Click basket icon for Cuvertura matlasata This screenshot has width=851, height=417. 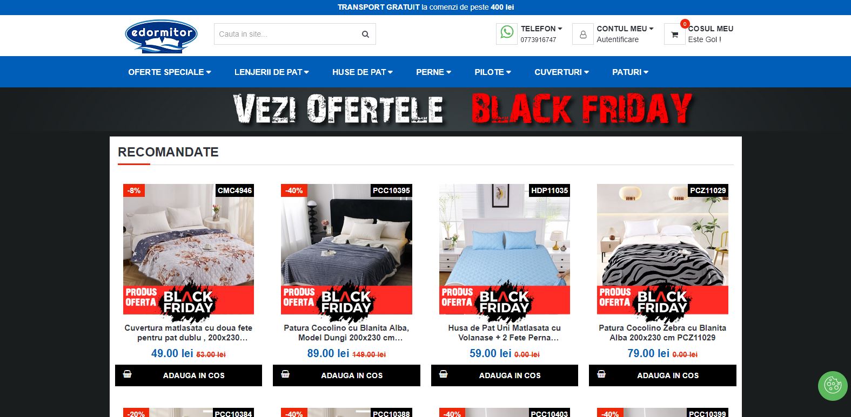tap(128, 374)
